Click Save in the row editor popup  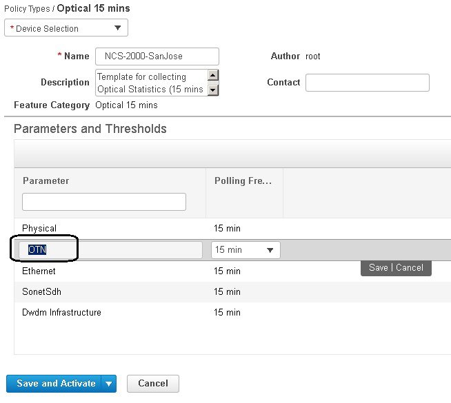coord(378,268)
